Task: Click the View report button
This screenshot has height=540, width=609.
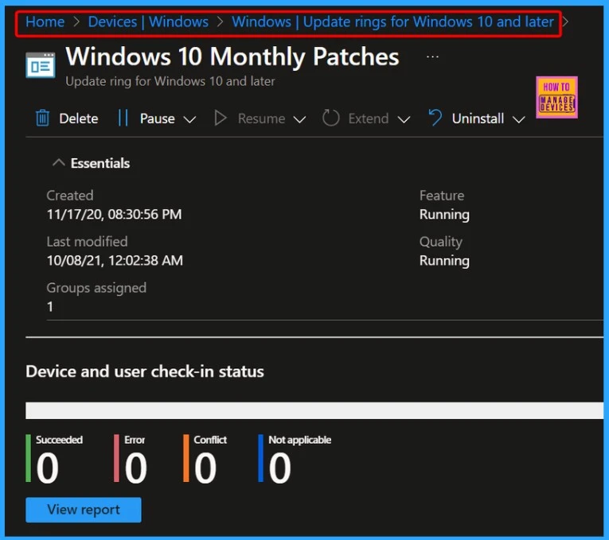Action: click(84, 510)
